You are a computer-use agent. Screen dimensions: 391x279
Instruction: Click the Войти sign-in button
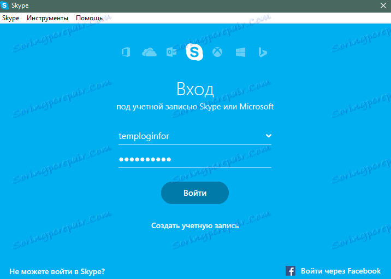pos(195,193)
